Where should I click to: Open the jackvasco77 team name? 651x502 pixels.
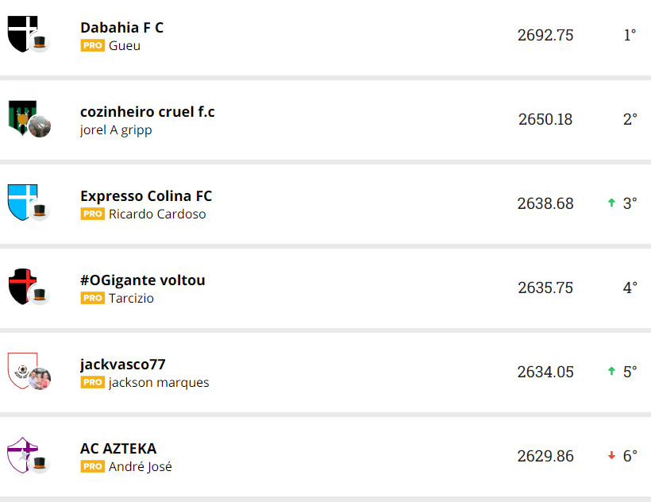point(123,365)
